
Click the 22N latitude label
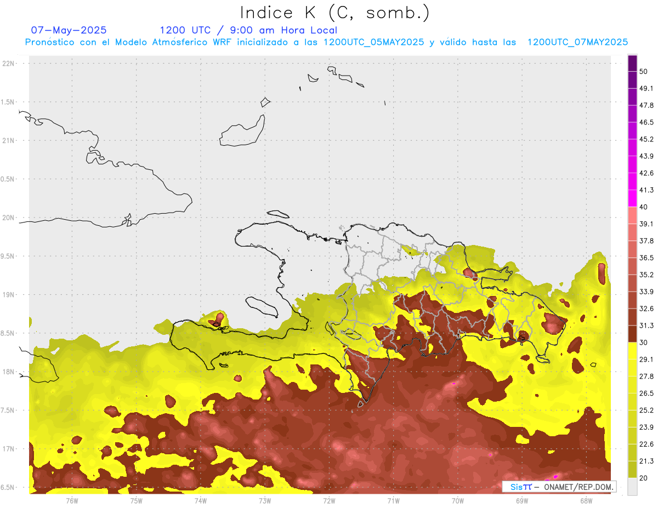(9, 64)
